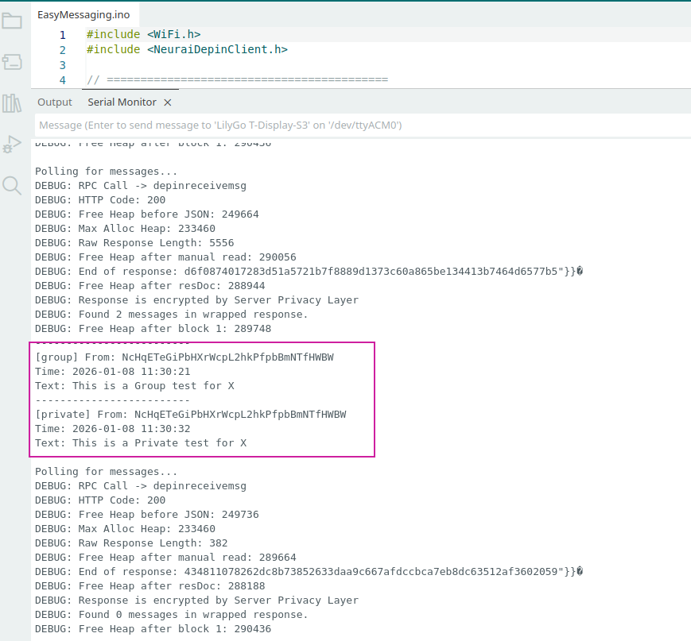Select the Serial Monitor tab
This screenshot has height=641, width=691.
(x=122, y=102)
